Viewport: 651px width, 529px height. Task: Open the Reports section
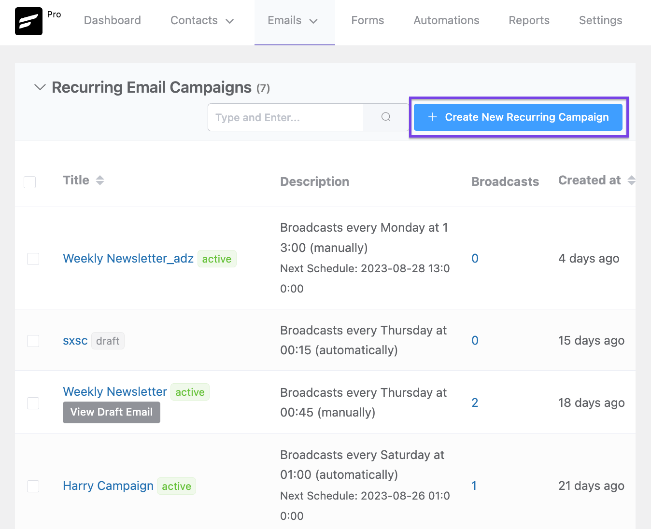(x=529, y=21)
